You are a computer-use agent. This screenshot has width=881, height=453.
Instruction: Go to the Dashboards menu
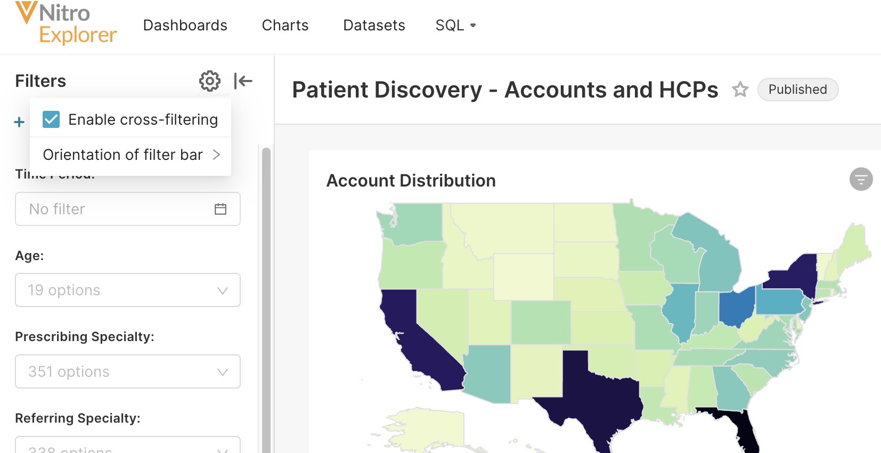[x=185, y=26]
